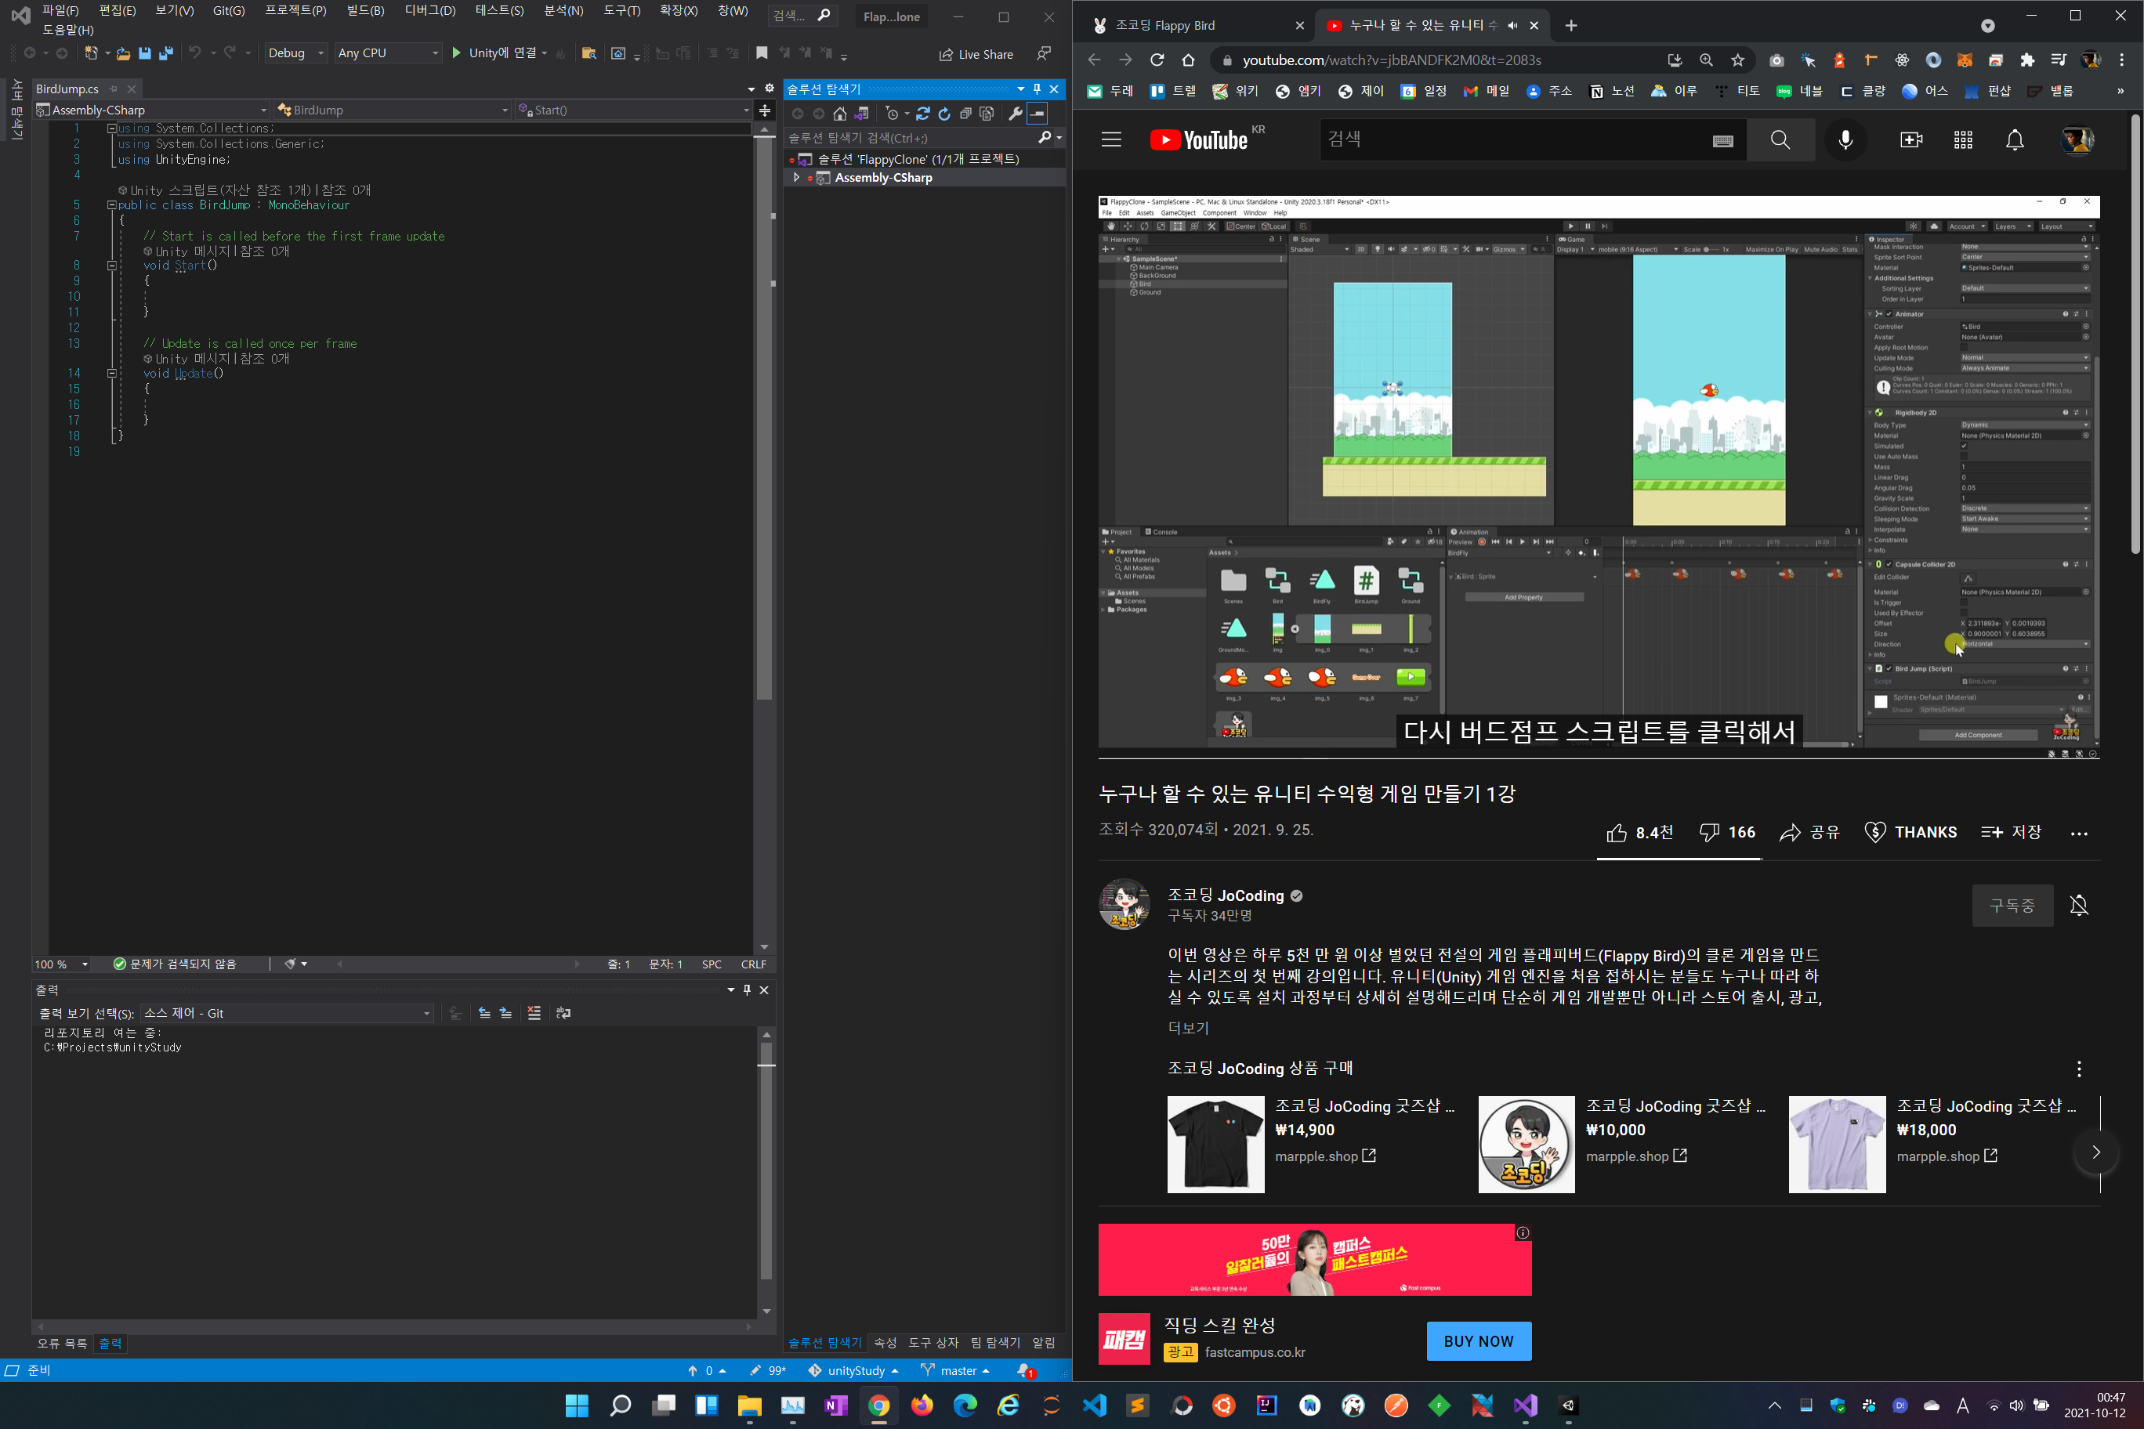The height and width of the screenshot is (1429, 2144).
Task: Click the YouTube create video icon
Action: coord(1910,140)
